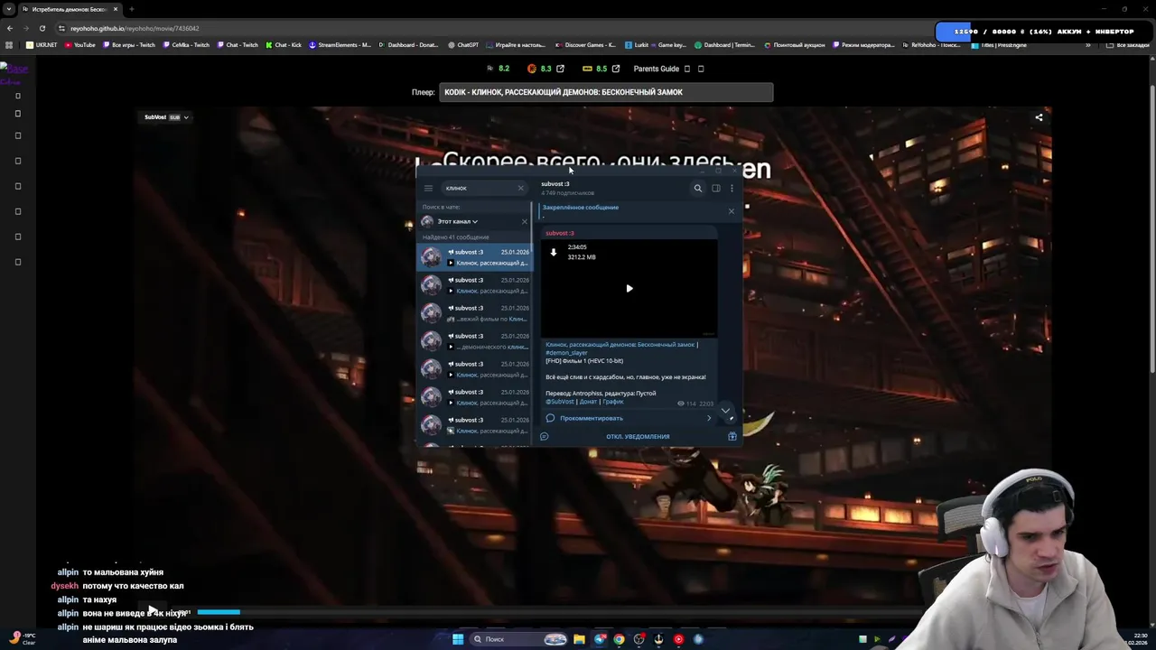Open the @SubVost link in post

(560, 402)
